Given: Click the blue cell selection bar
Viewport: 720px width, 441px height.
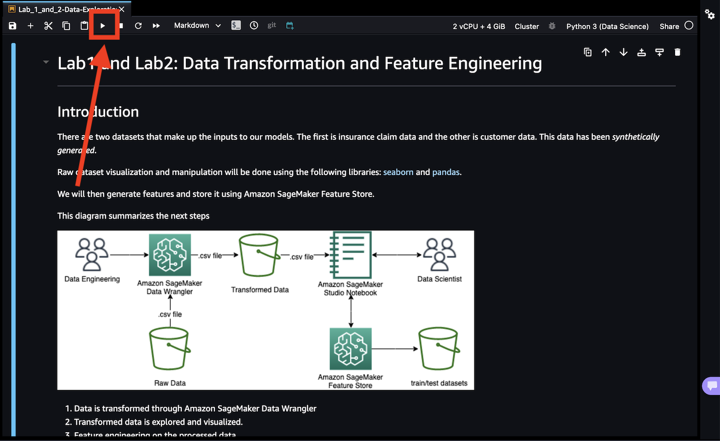Looking at the screenshot, I should [13, 240].
